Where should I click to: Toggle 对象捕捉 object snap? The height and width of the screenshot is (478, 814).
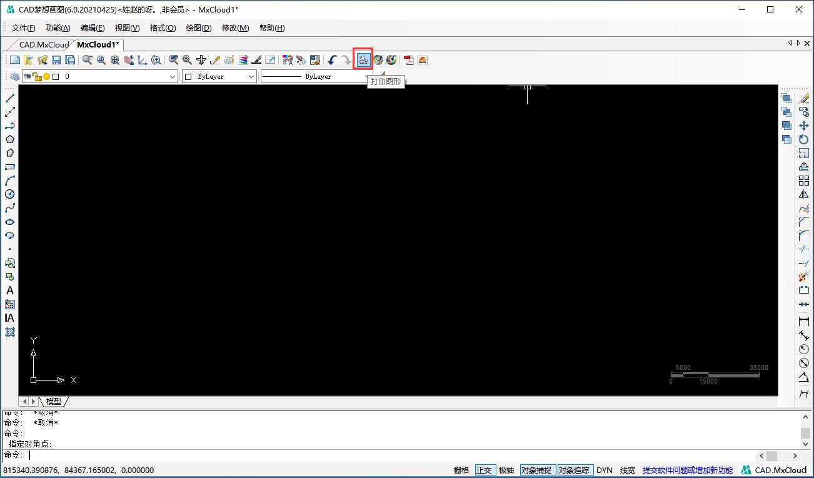[x=536, y=470]
